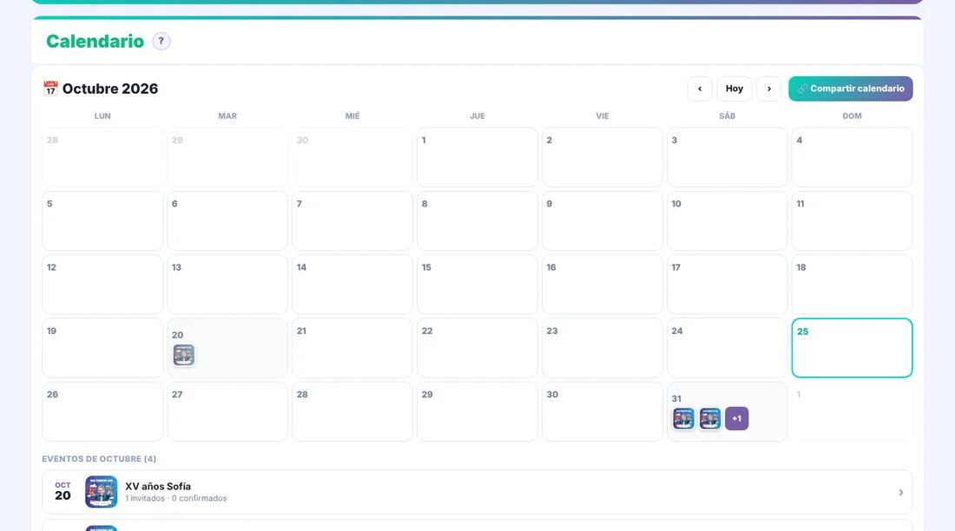
Task: Open the second event thumbnail on October 31
Action: [x=709, y=418]
